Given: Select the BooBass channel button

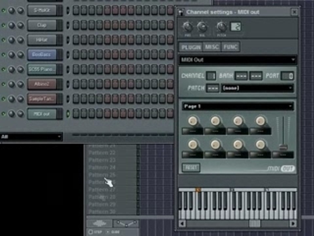Looking at the screenshot, I should click(x=42, y=55).
